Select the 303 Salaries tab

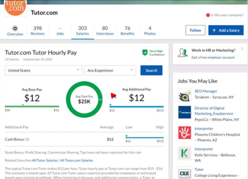(82, 31)
